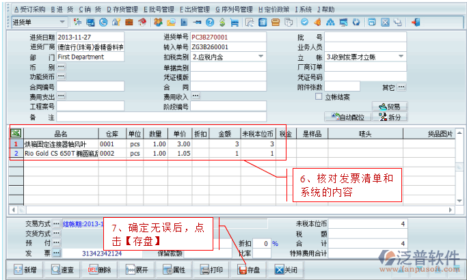Viewport: 467px width, 280px height.
Task: Open the A受订采购 menu
Action: click(30, 10)
